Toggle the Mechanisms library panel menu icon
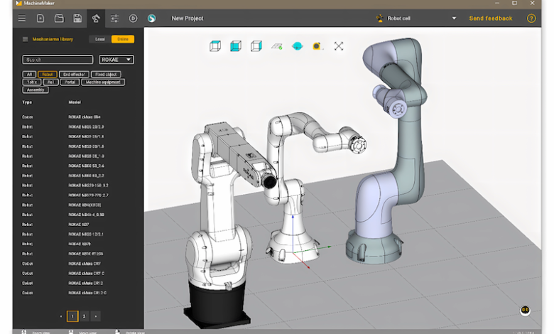The width and height of the screenshot is (554, 334). tap(25, 39)
